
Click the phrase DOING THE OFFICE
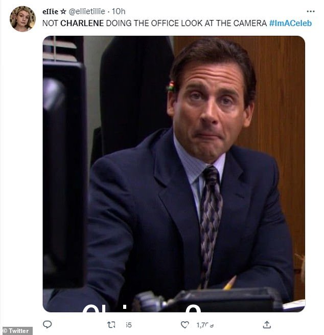142,23
